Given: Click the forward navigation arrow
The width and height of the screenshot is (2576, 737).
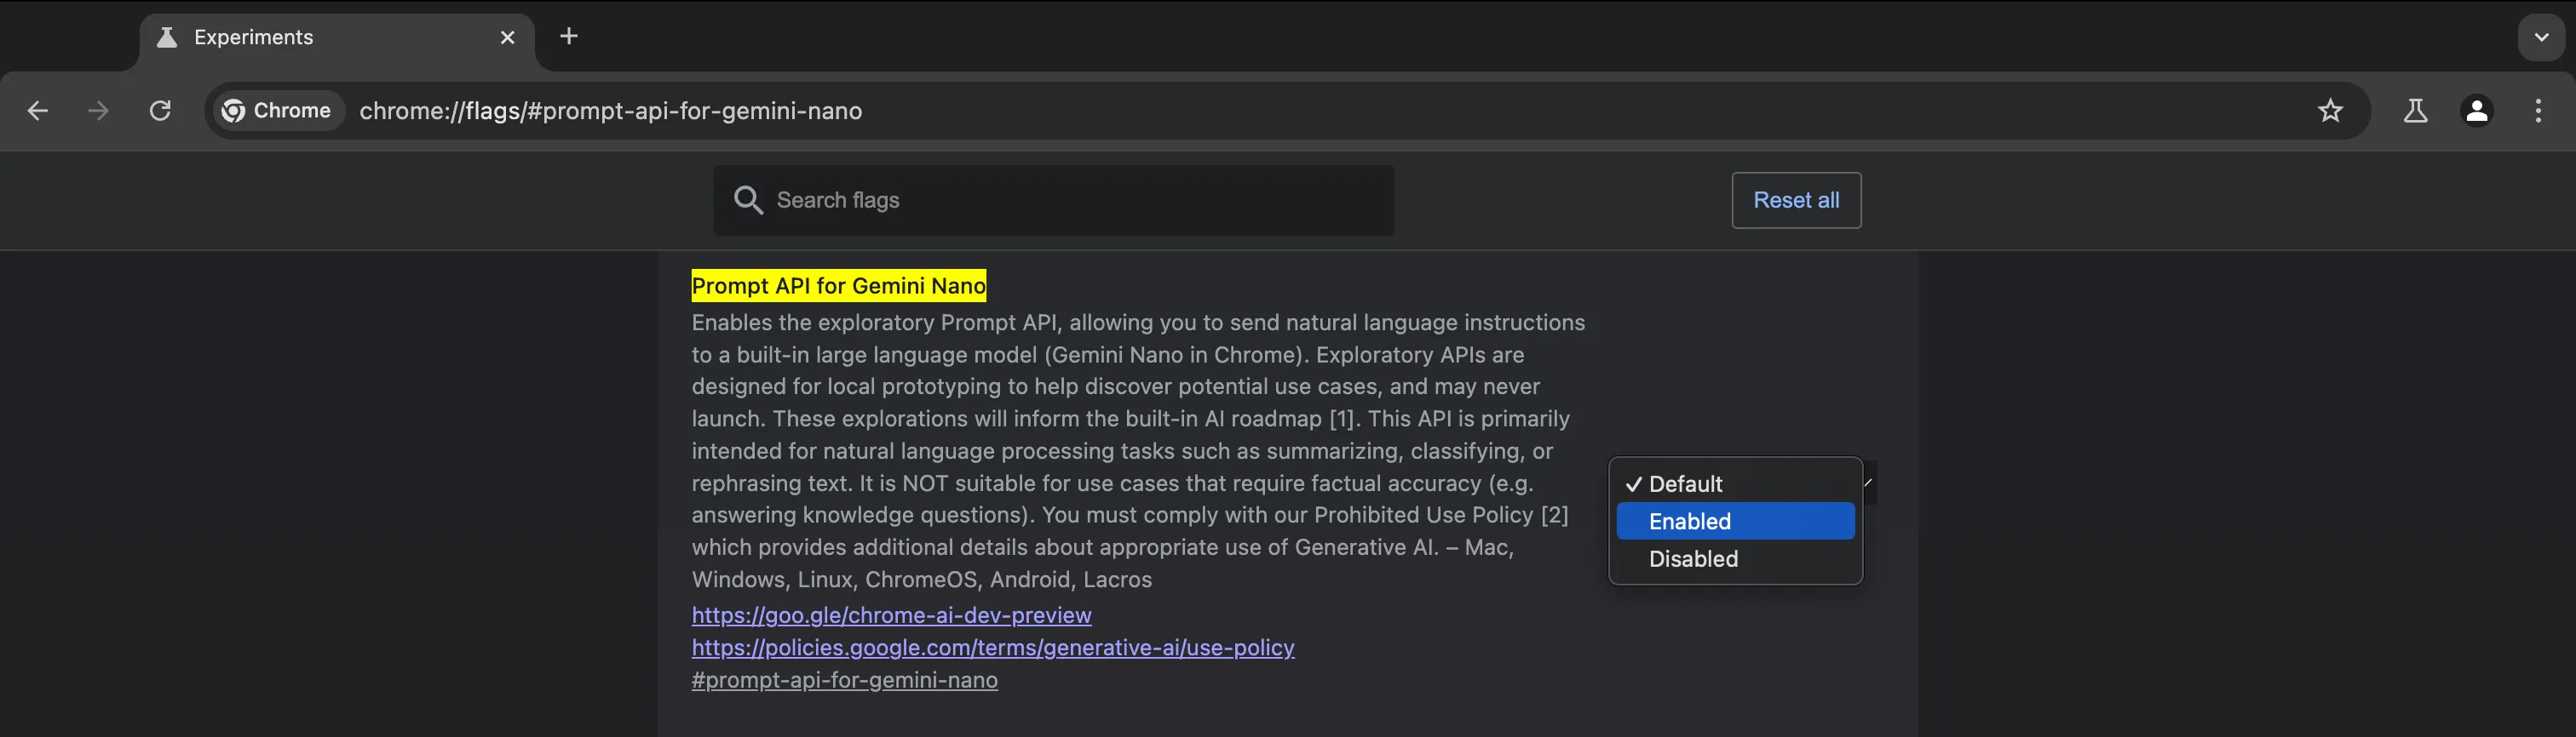Looking at the screenshot, I should (98, 111).
